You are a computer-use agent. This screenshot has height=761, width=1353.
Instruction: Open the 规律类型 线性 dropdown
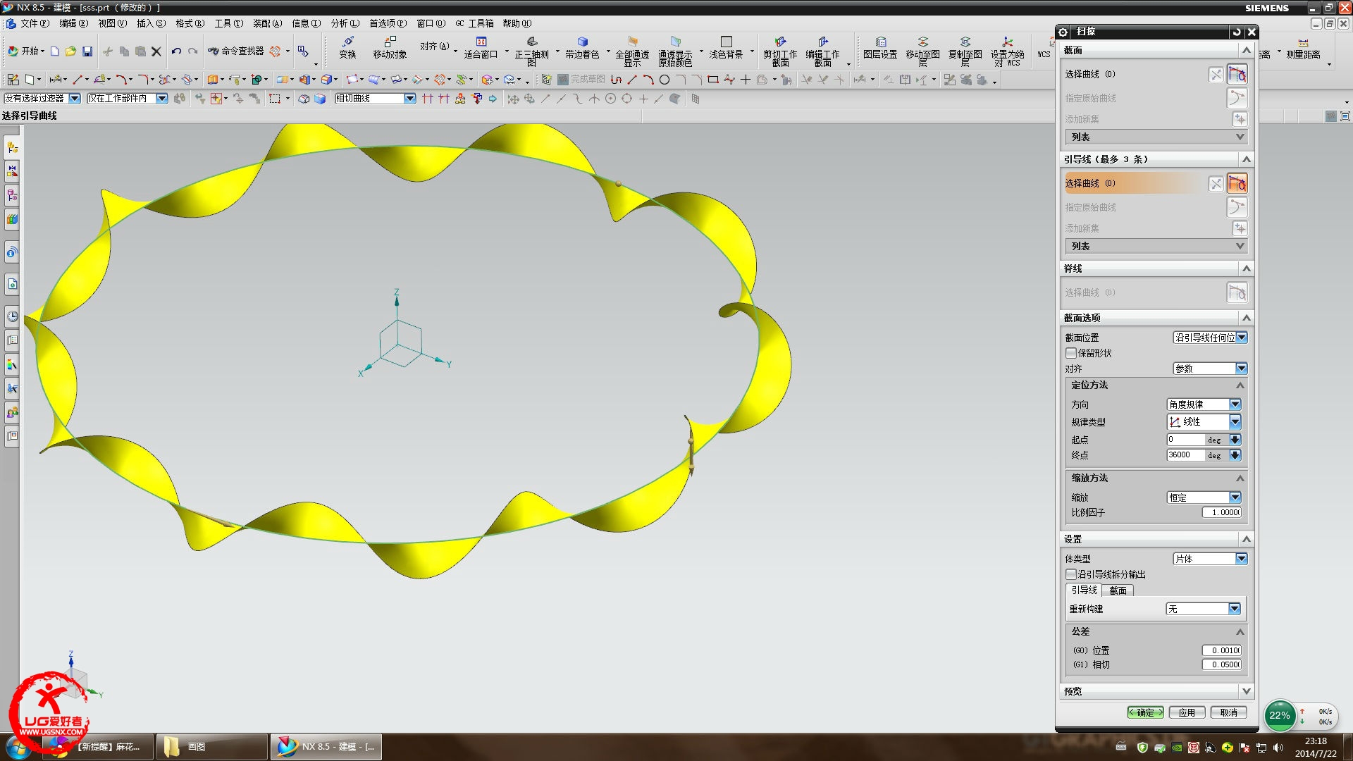tap(1204, 421)
